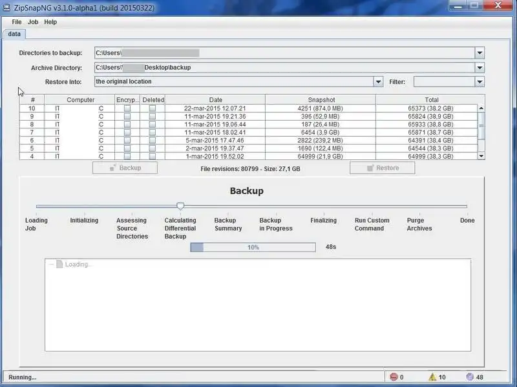The width and height of the screenshot is (517, 387).
Task: Open the Directories to backup dropdown
Action: [480, 53]
